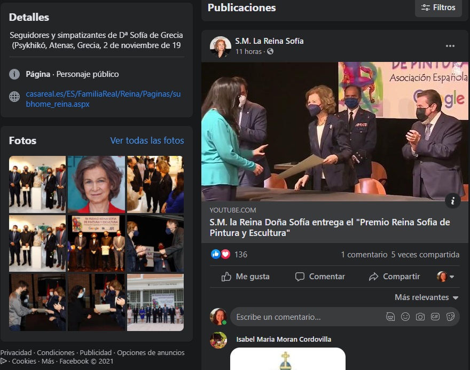View the heart reaction icon
Image resolution: width=470 pixels, height=370 pixels.
[225, 254]
